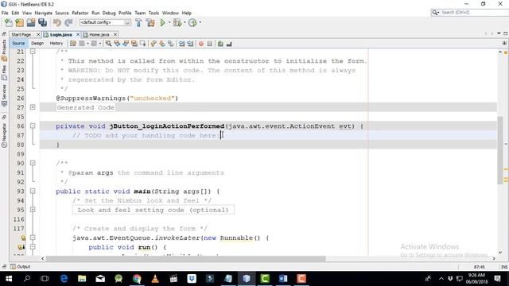Click the Shift Line Right icon
Viewport: 509px width, 286px height.
click(x=190, y=44)
